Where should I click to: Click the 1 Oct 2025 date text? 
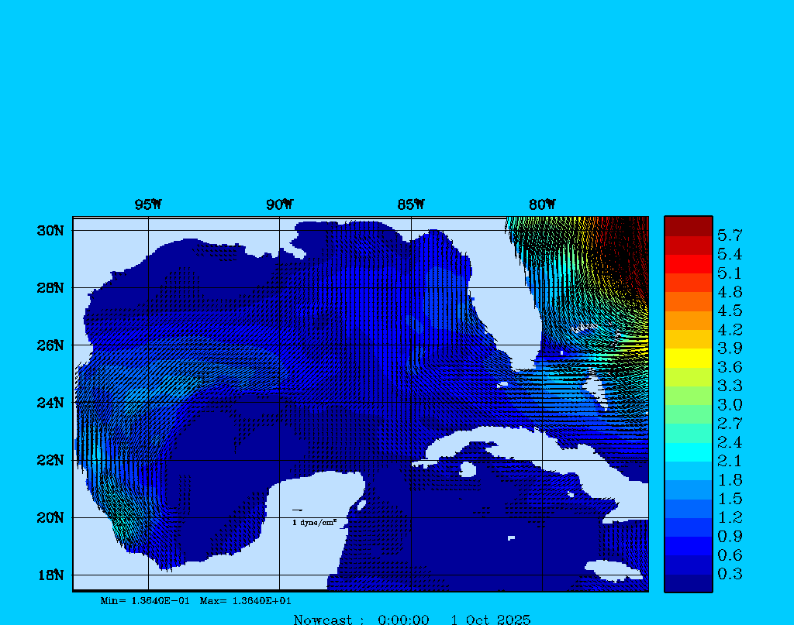[x=490, y=620]
